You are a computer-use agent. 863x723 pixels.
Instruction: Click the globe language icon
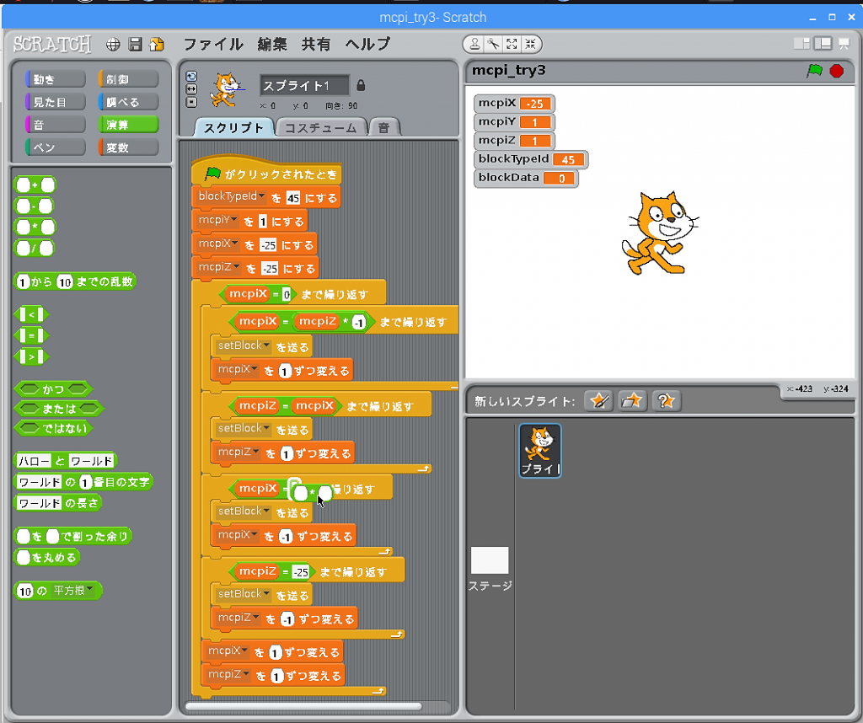click(x=112, y=45)
